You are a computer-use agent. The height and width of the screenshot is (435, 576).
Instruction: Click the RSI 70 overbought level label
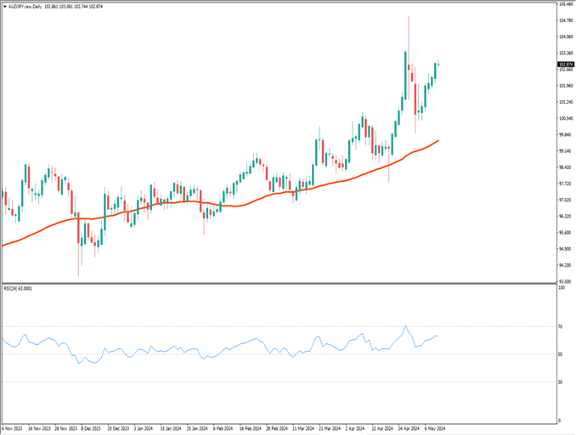point(562,326)
